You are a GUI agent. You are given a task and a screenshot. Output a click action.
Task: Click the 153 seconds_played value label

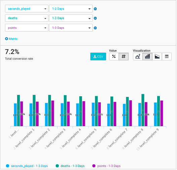pos(156,115)
